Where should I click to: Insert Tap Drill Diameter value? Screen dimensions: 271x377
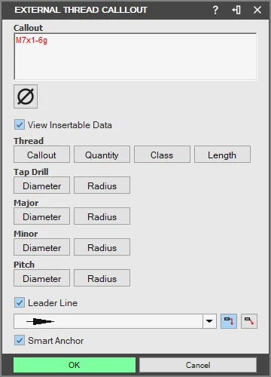(x=41, y=185)
